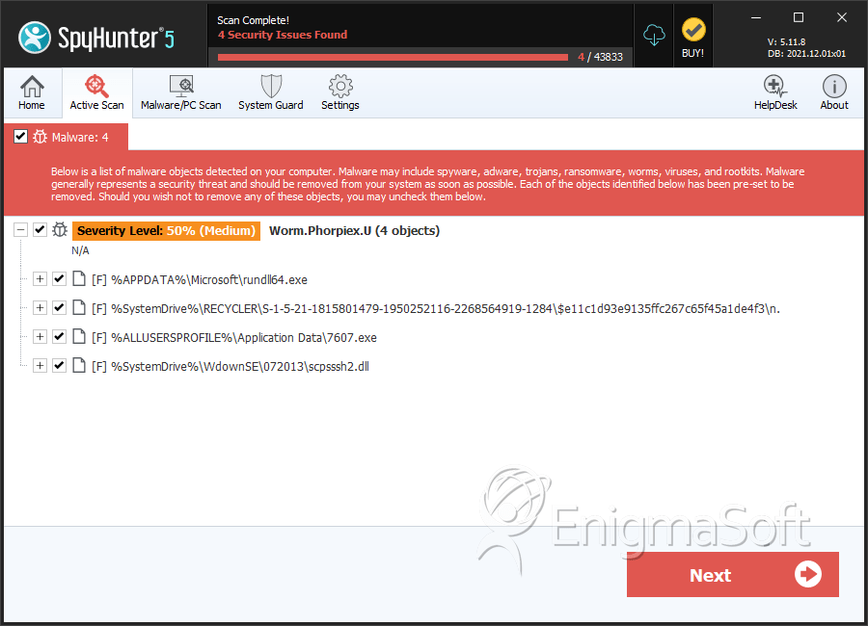Uncheck the 7607.exe file checkbox

(59, 336)
